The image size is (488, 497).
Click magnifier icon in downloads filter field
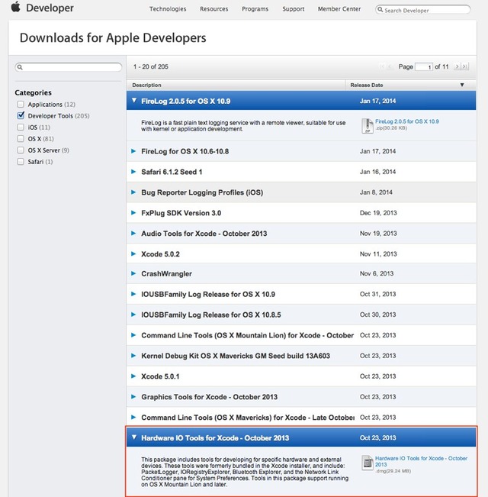click(x=20, y=67)
